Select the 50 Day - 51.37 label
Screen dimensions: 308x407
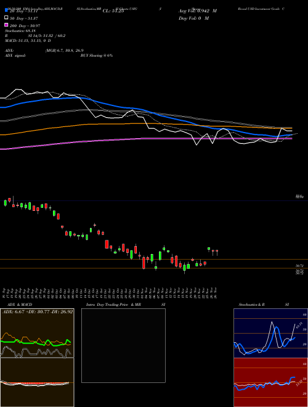tap(24, 18)
